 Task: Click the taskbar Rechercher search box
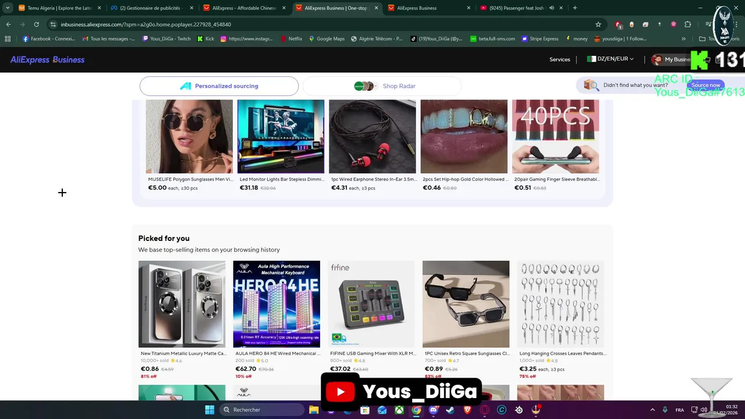tap(262, 410)
